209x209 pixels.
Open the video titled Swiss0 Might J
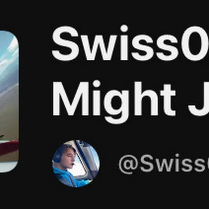point(130,75)
